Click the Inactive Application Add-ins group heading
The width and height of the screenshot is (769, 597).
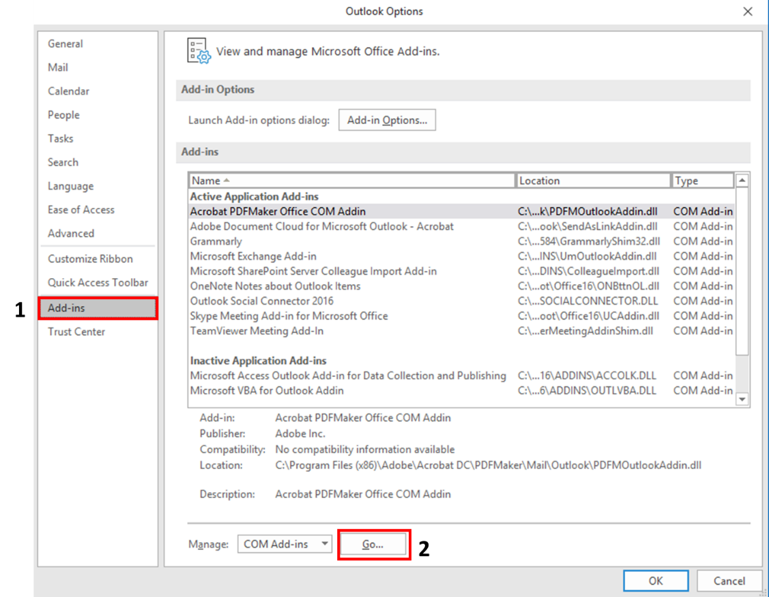coord(258,361)
